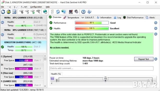Click the report document toolbar icon
Screen dimensions: 160x91
tap(52, 12)
